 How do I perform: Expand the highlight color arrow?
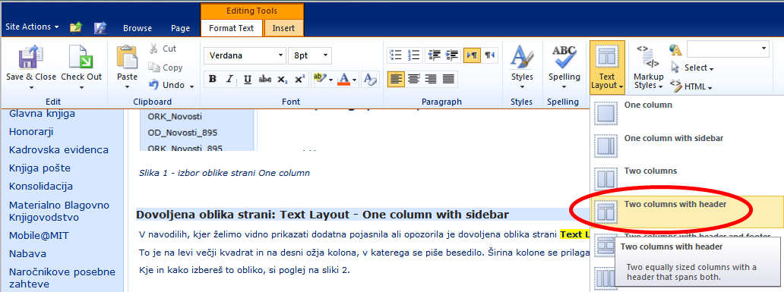[x=330, y=80]
